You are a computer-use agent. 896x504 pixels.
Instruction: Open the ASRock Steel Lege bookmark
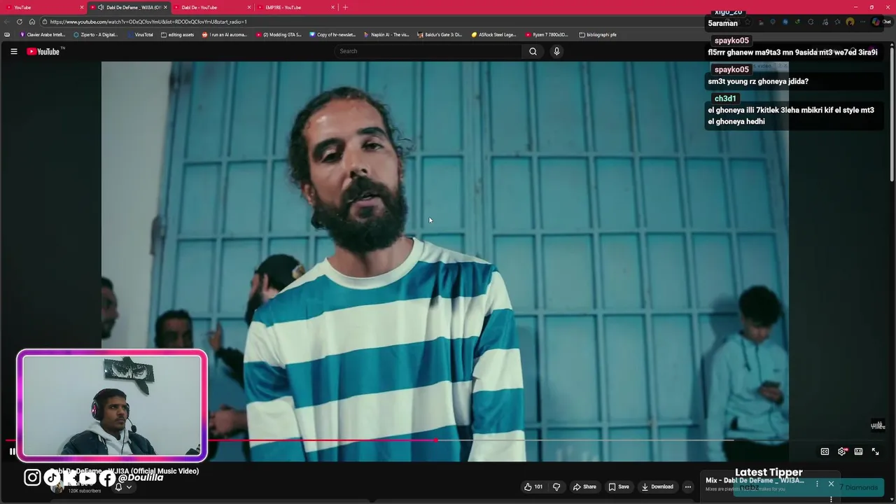(494, 34)
